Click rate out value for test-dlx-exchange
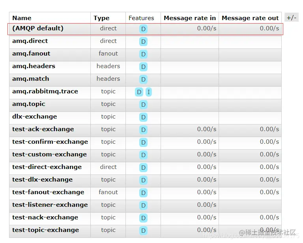This screenshot has width=303, height=243. [x=269, y=180]
